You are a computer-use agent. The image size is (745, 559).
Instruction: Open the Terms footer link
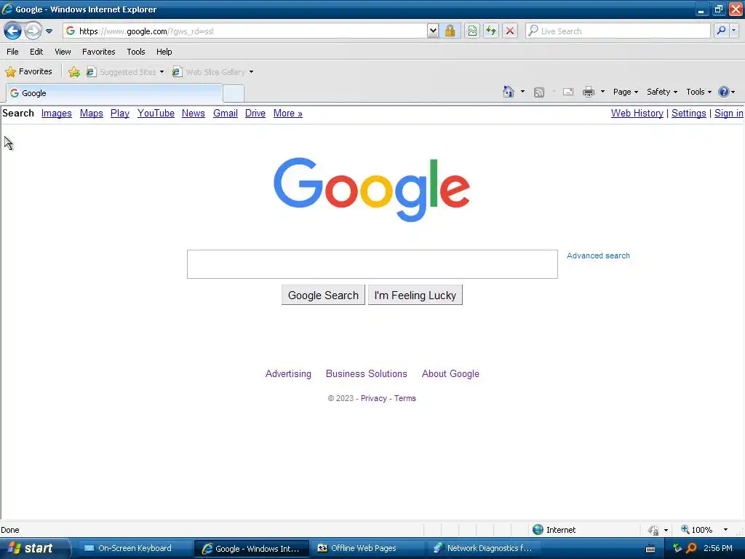405,398
